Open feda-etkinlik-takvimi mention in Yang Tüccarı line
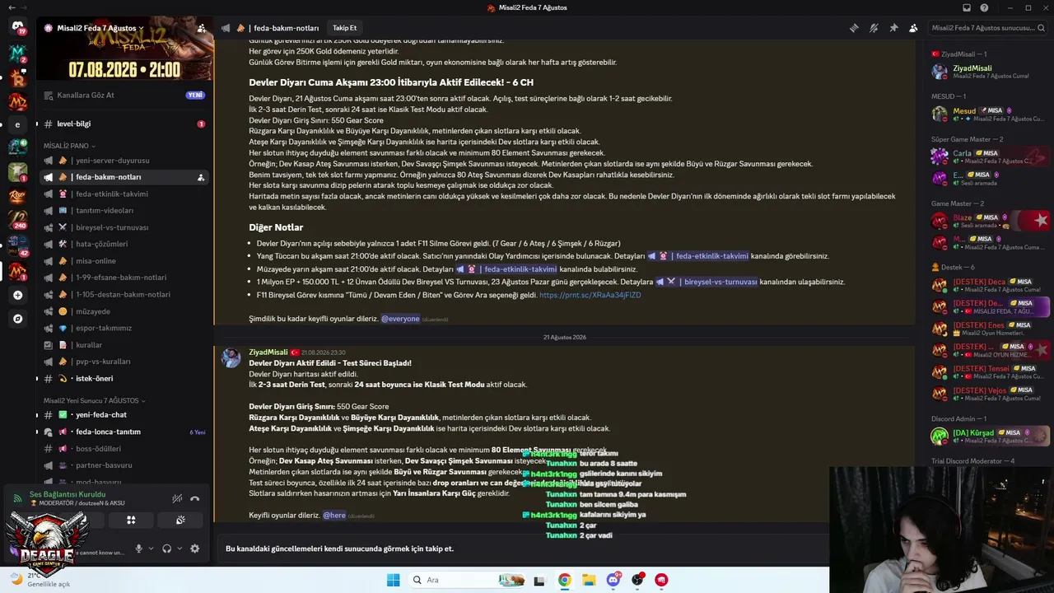Screen dimensions: 1054x593 click(697, 256)
